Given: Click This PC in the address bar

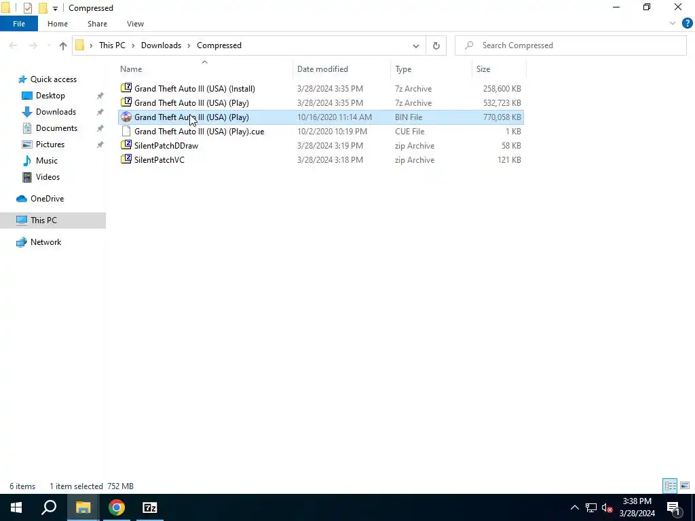Looking at the screenshot, I should (x=112, y=45).
